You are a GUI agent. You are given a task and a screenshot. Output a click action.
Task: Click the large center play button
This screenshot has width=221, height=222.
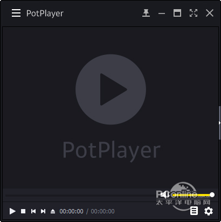[x=110, y=89]
